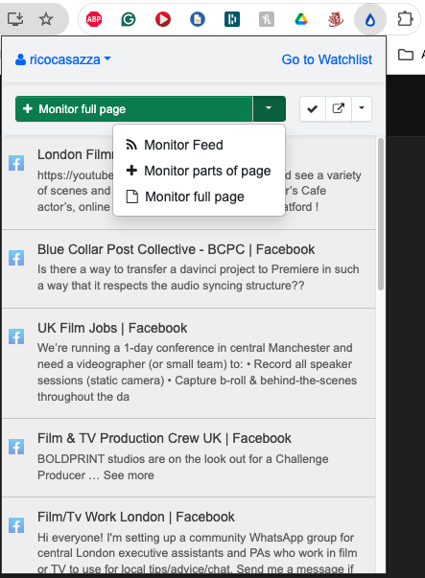Click Facebook icon of Blue Collar Post Collective
The image size is (425, 578).
tap(16, 258)
